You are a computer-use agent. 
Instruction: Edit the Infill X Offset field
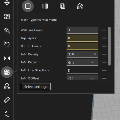tap(82, 77)
